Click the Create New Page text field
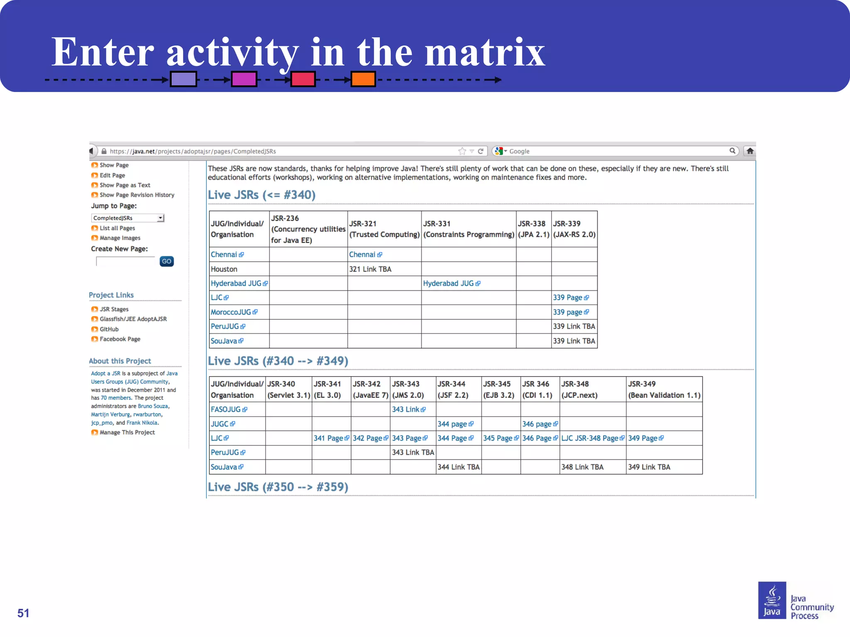 (x=125, y=261)
